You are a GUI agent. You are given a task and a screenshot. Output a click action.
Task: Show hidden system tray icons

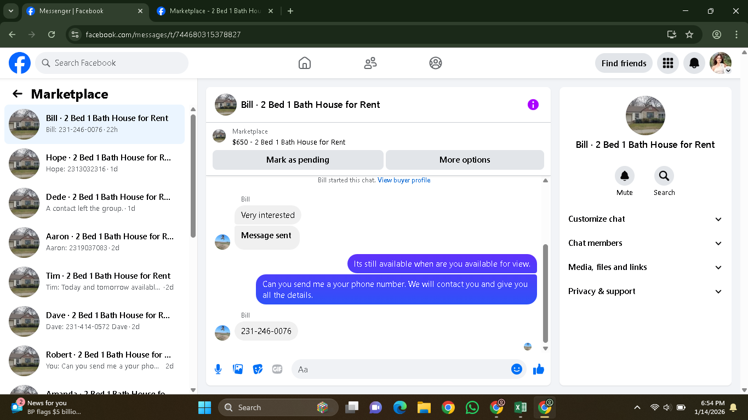pos(637,407)
